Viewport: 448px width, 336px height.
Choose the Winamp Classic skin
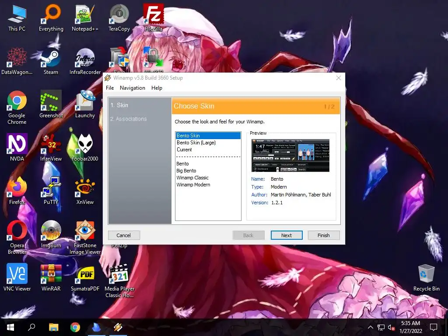[208, 178]
